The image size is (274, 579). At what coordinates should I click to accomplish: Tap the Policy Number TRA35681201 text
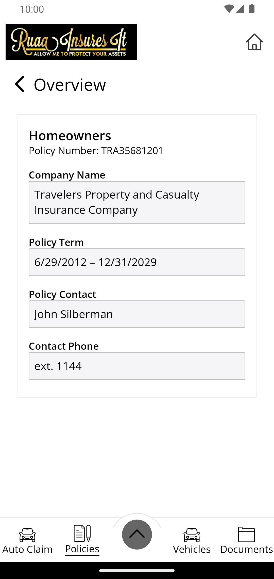[x=96, y=151]
